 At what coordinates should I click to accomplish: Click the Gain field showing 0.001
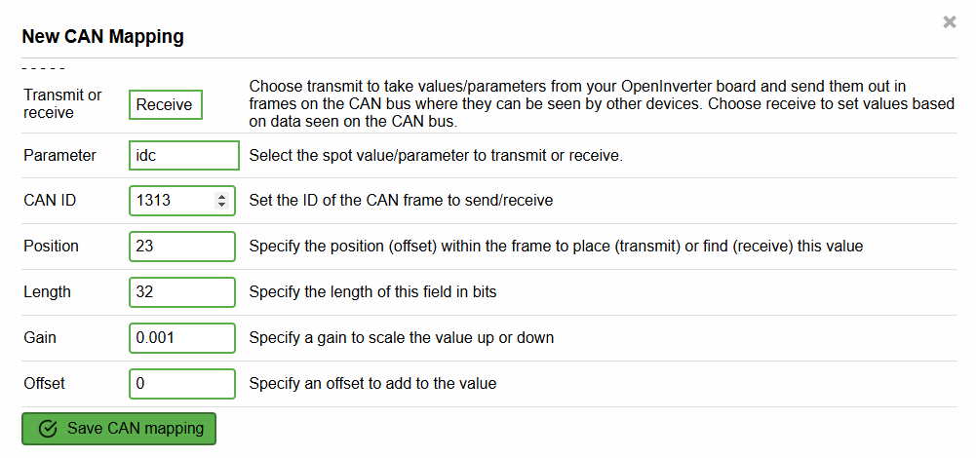181,338
